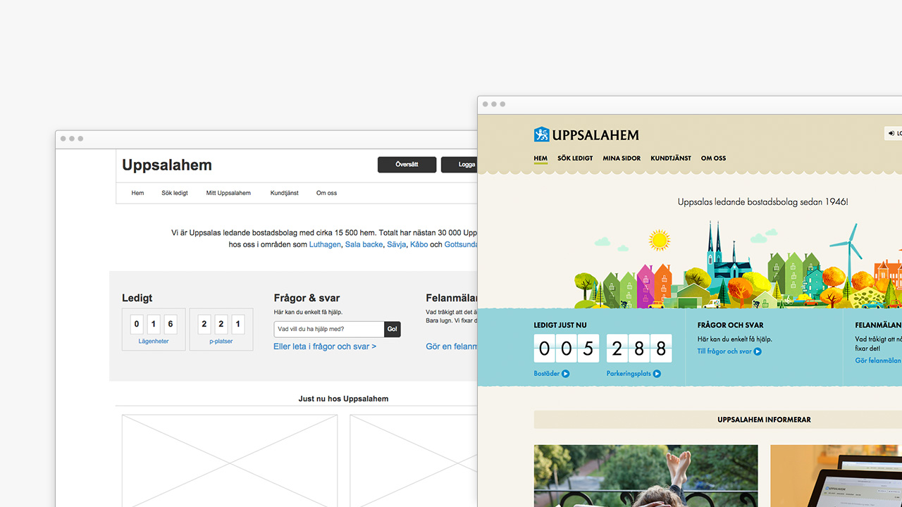Click Hem in the wireframe window menu

[x=137, y=193]
